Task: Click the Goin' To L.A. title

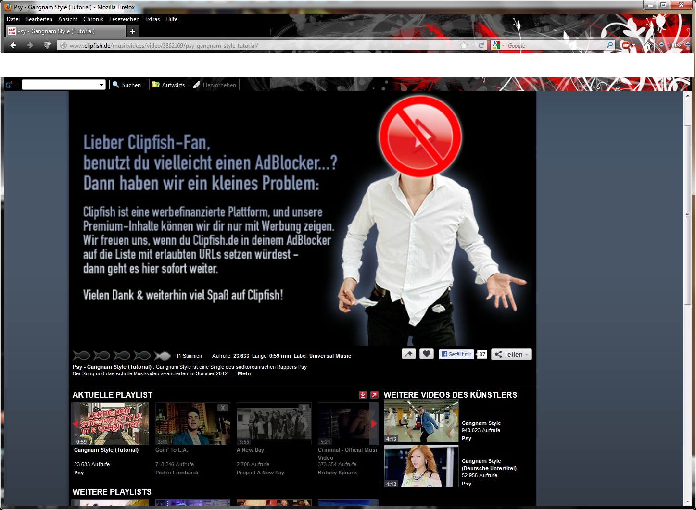Action: point(172,450)
